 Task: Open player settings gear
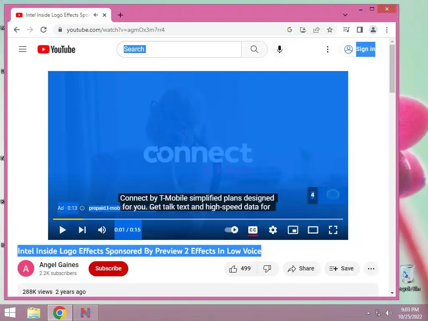pos(273,230)
